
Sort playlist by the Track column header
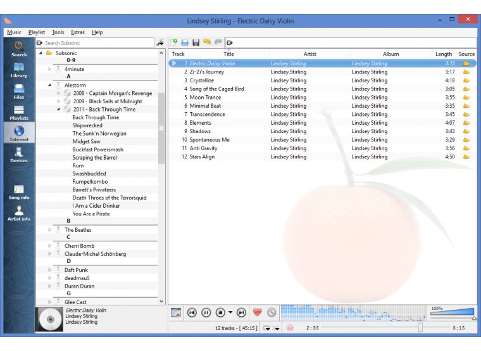pos(178,54)
